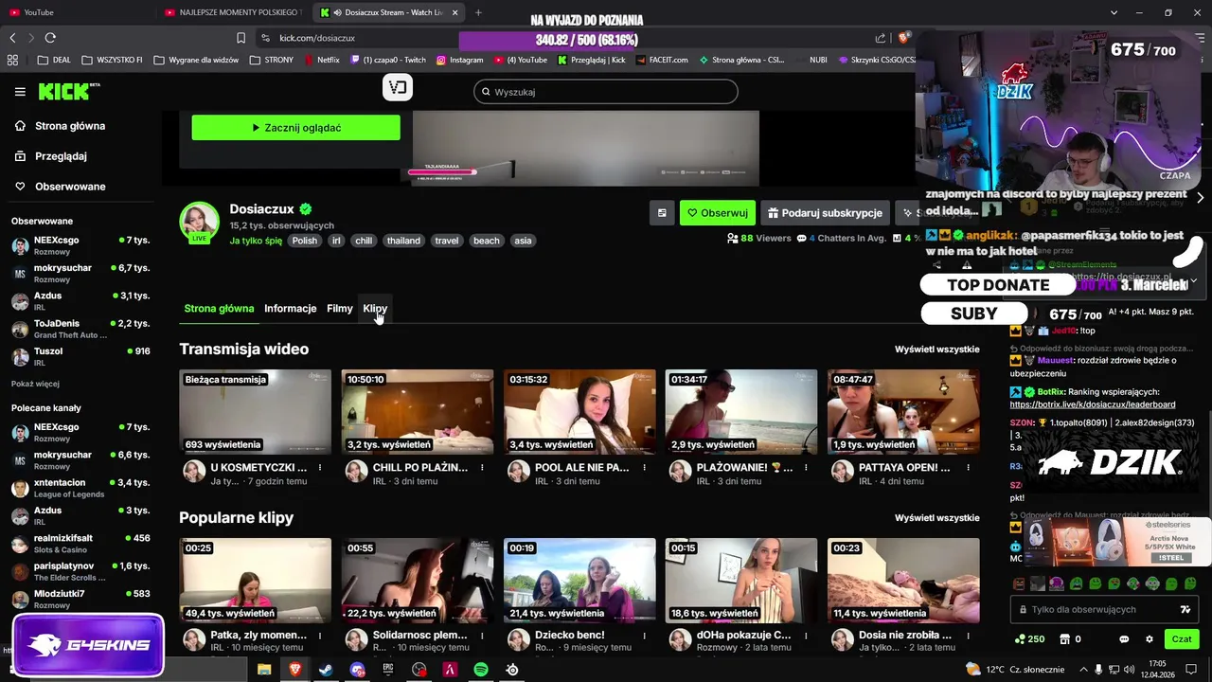Image resolution: width=1212 pixels, height=682 pixels.
Task: Go back with browser back arrow
Action: 12,38
